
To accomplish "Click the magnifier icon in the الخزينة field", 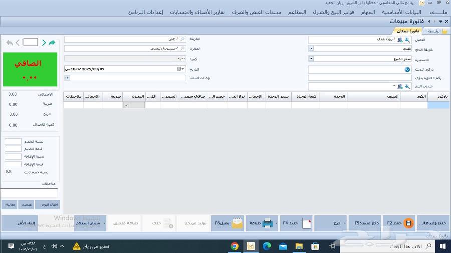I will pos(182,39).
